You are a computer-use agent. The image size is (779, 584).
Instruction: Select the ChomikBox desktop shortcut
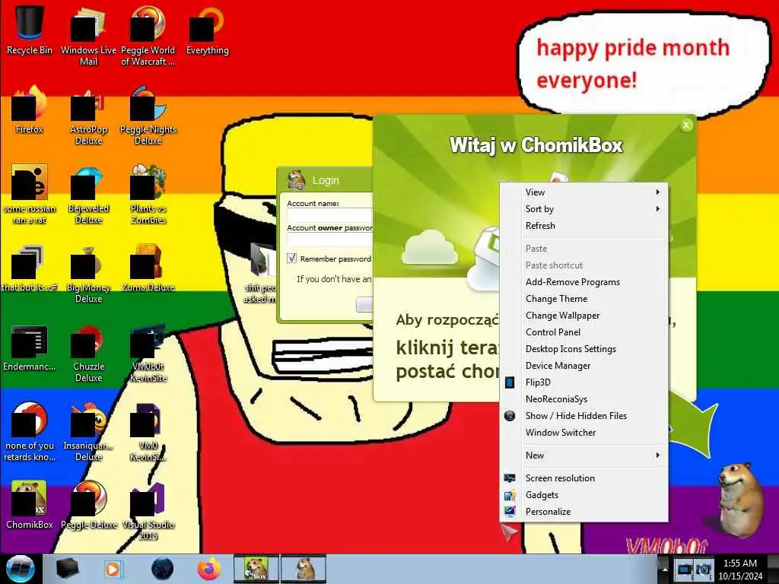30,505
